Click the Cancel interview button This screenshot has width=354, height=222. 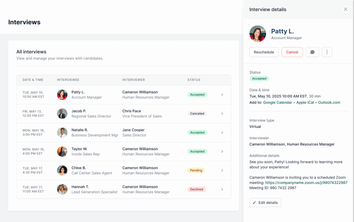point(292,52)
